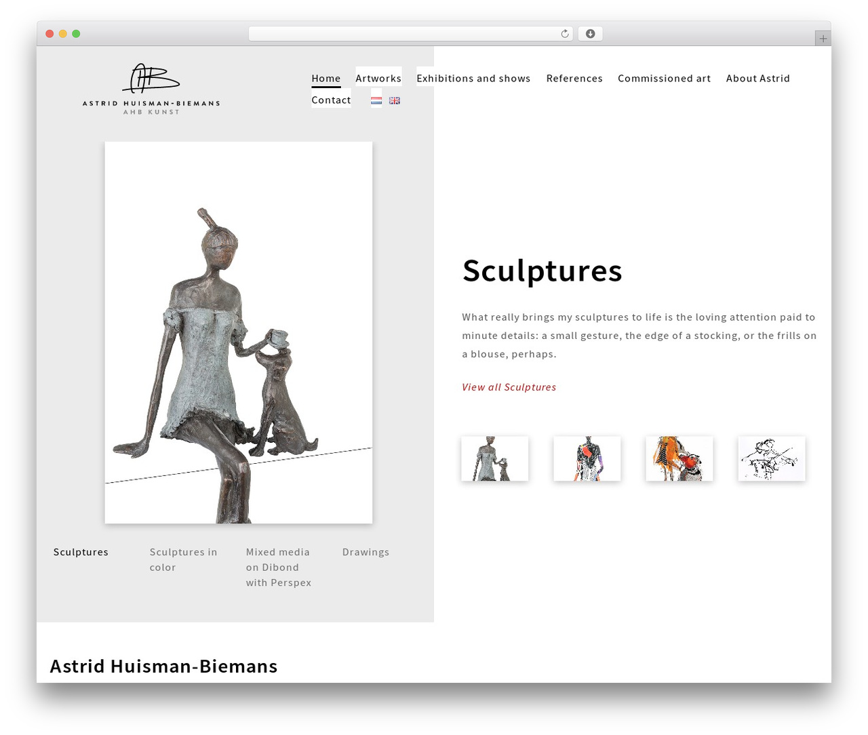Open the References page

tap(574, 79)
